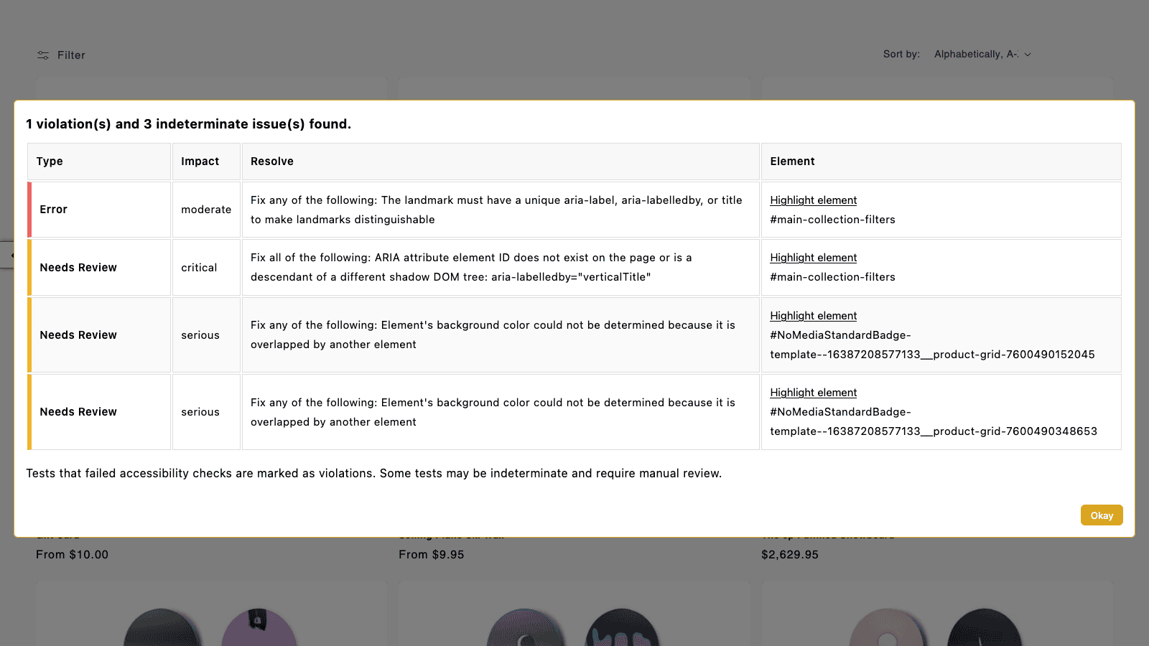Select the critical impact label in second row
Screen dimensions: 1149x646
click(198, 267)
